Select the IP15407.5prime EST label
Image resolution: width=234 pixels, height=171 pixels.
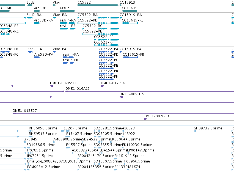point(79,134)
